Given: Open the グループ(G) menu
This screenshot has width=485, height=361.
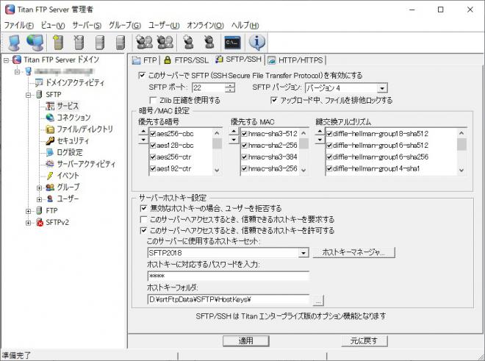Looking at the screenshot, I should click(125, 26).
